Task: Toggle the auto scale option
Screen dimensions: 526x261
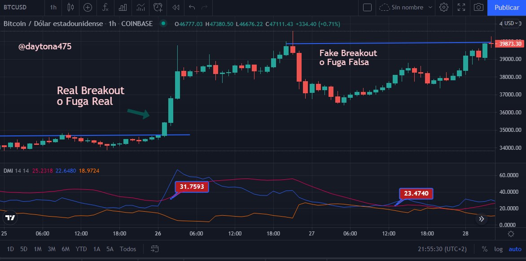Action: click(x=515, y=249)
